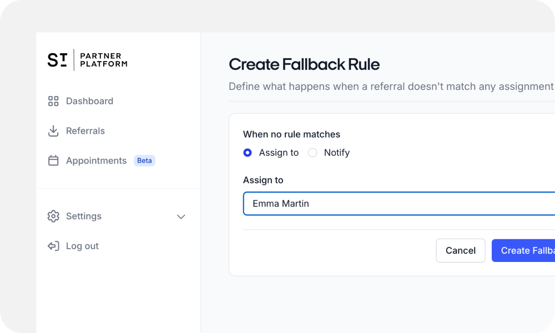Screen dimensions: 555x333
Task: Expand the Settings section chevron
Action: point(181,216)
